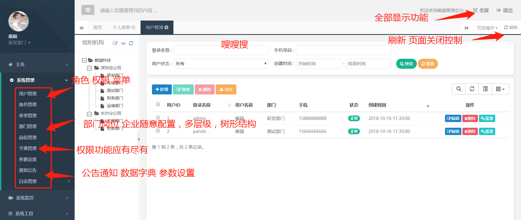Open the 字典管理 menu item
The image size is (521, 220).
(x=28, y=148)
